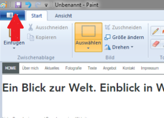Click the Kopieren copy icon
Viewport: 164px width, 118px height.
pyautogui.click(x=31, y=37)
